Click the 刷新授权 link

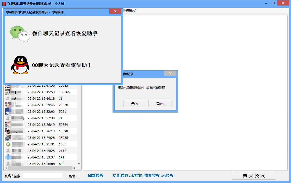96,175
